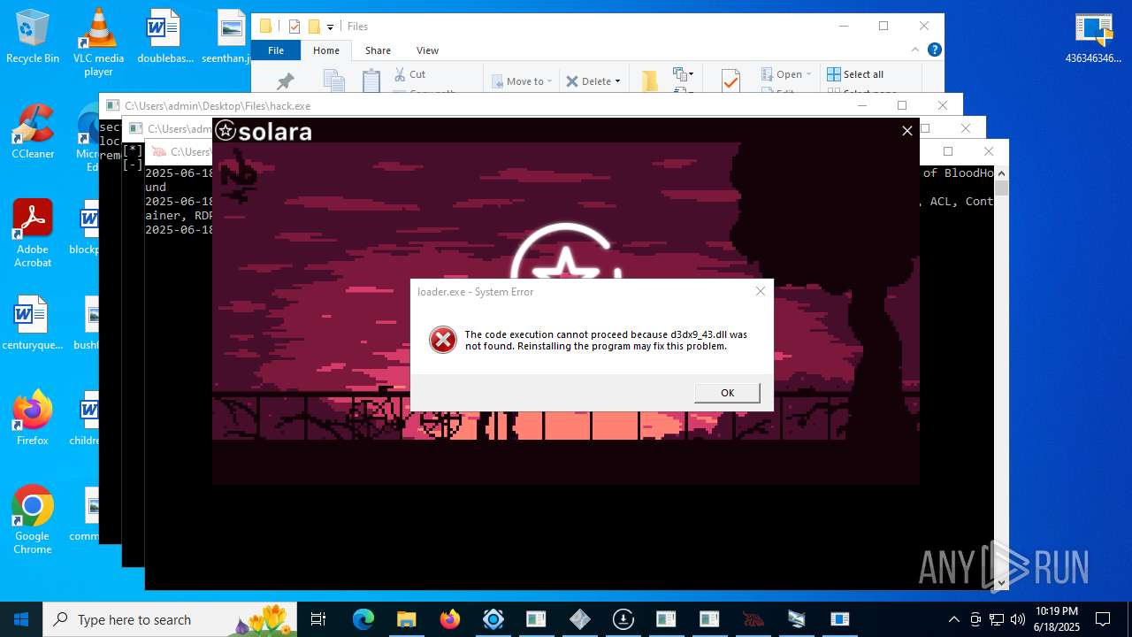Collapse the ribbon with the chevron

pos(916,50)
